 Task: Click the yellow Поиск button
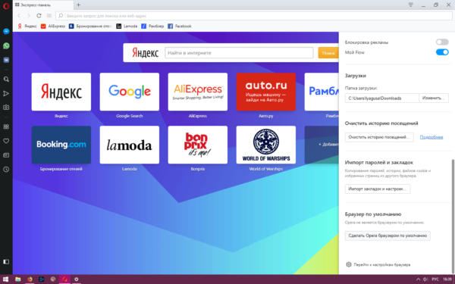(328, 53)
